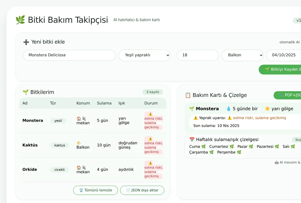This screenshot has height=203, width=301.
Task: Click the 10 gün watering cell
Action: (104, 145)
